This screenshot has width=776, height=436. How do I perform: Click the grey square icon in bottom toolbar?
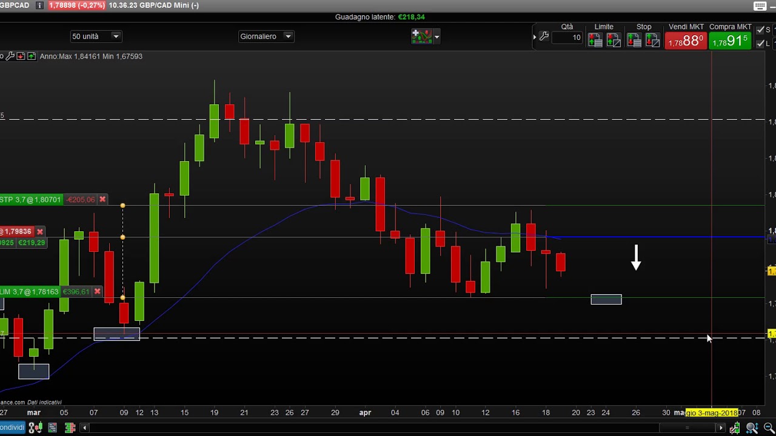pos(53,428)
